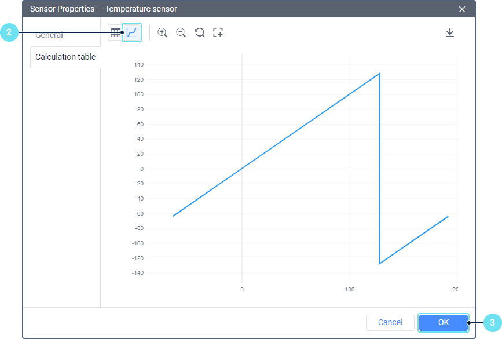
Task: Open the General tab
Action: point(49,35)
